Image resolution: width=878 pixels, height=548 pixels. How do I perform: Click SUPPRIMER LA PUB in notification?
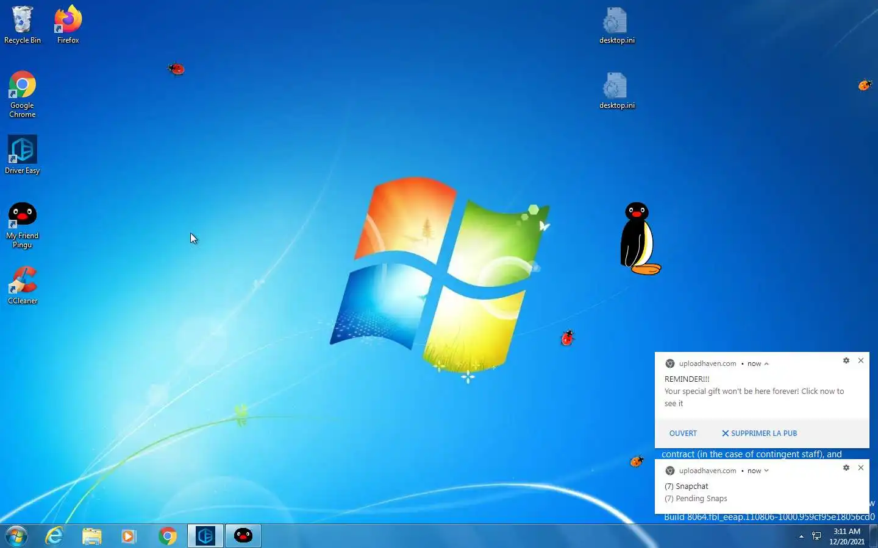coord(759,434)
